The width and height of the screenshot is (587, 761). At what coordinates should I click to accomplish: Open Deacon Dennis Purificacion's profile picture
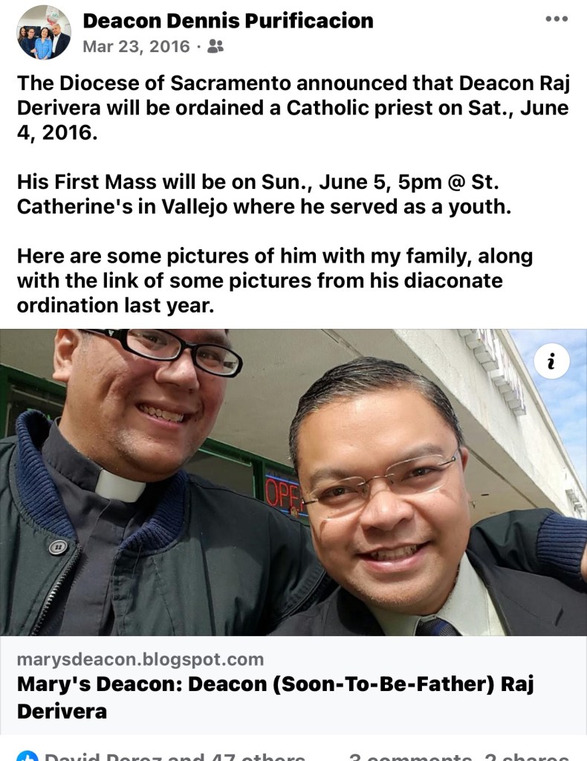click(x=44, y=33)
